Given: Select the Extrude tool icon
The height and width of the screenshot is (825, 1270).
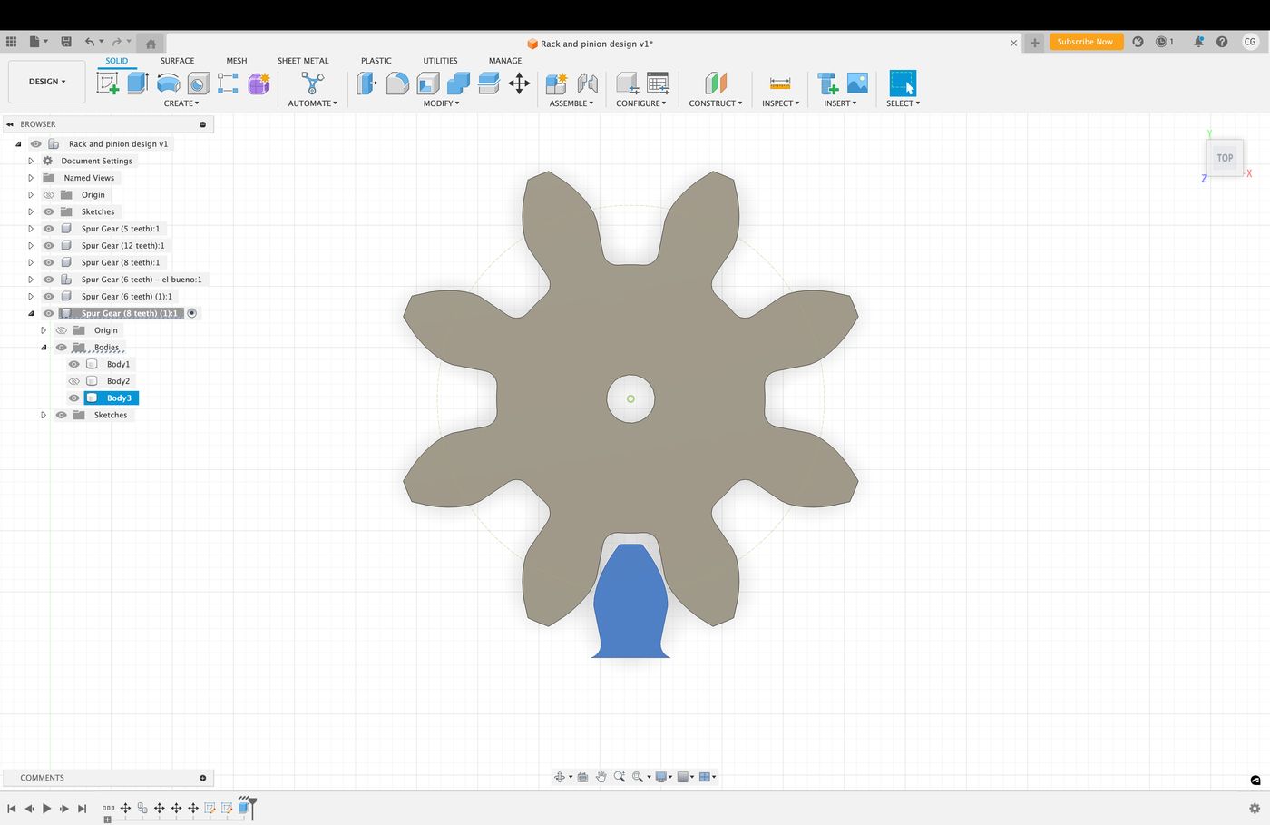Looking at the screenshot, I should (138, 83).
